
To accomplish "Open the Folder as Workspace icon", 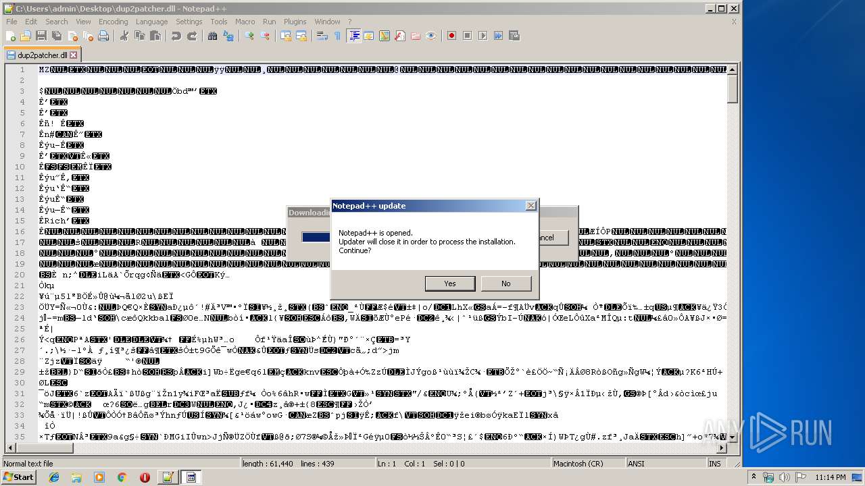I will pyautogui.click(x=416, y=36).
